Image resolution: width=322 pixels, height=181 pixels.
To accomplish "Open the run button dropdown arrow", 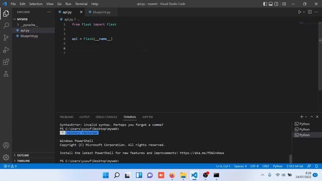I will [x=304, y=12].
